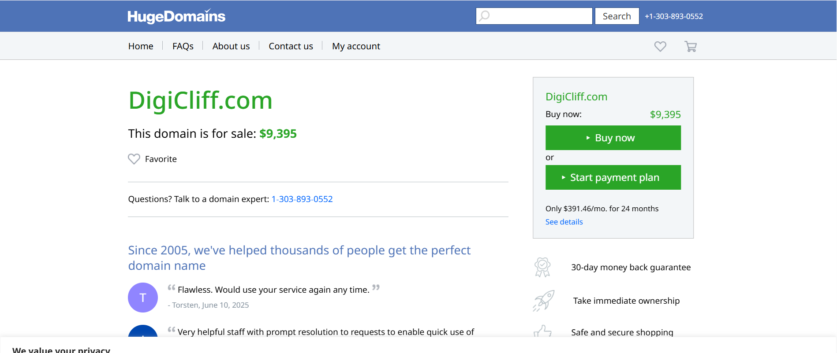Open the About us page
The width and height of the screenshot is (837, 353).
click(231, 46)
